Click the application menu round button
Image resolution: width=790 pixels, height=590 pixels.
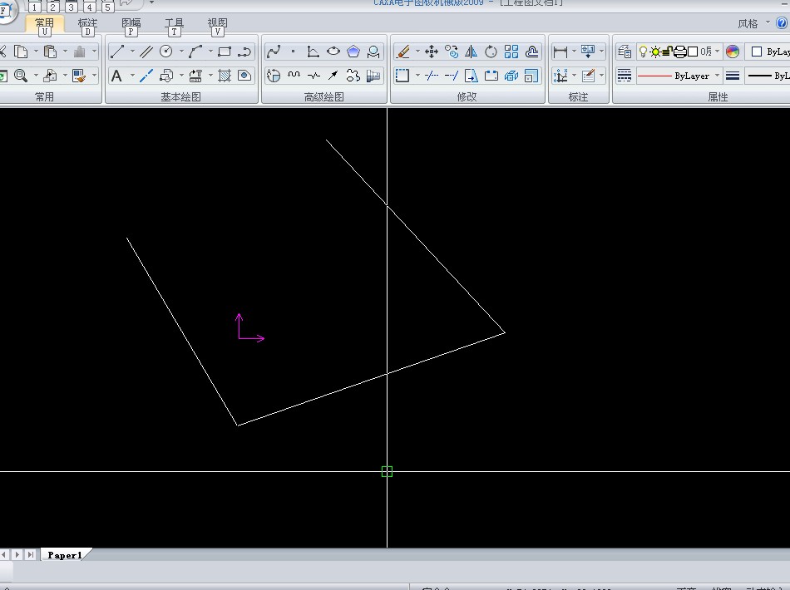tap(4, 11)
